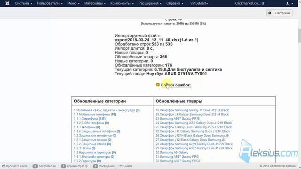Viewport: 301px width, 169px height.
Task: Click the Joomla logo icon
Action: click(x=8, y=3)
